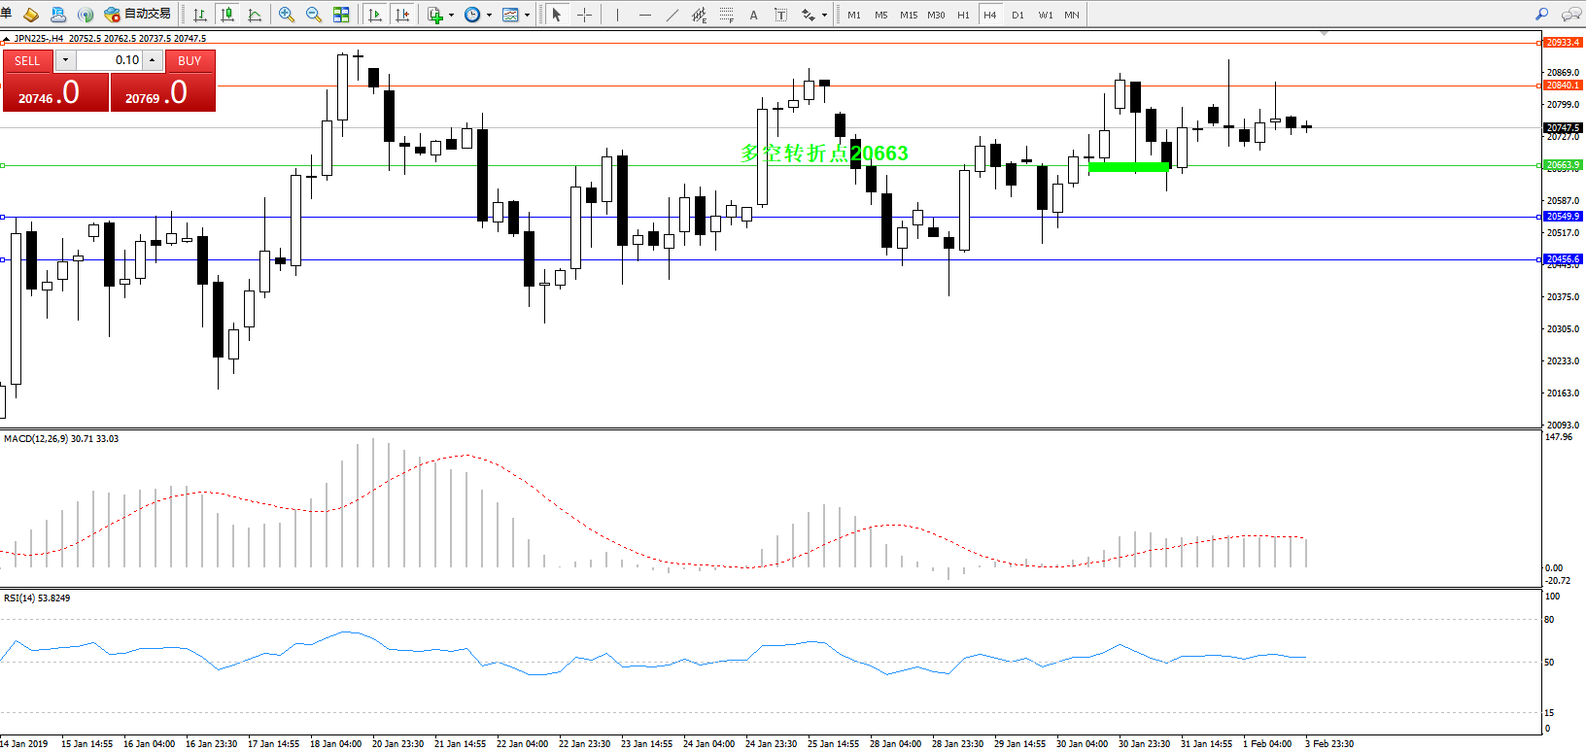Switch to the M15 timeframe
Viewport: 1586px width, 751px height.
[908, 15]
